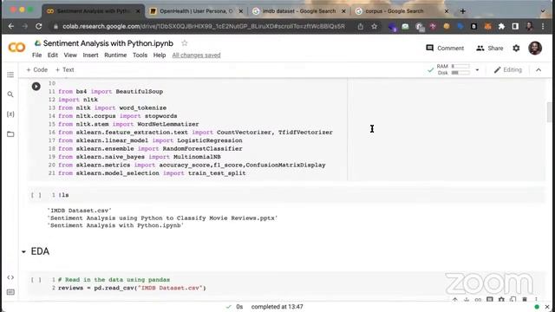
Task: Bookmark this page with star icon
Action: coord(374,27)
